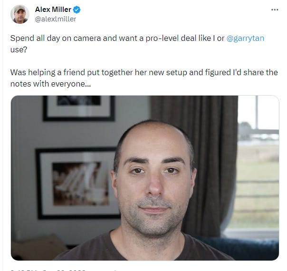Click the blue verified badge
Viewport: 287px width, 271px height.
point(77,10)
